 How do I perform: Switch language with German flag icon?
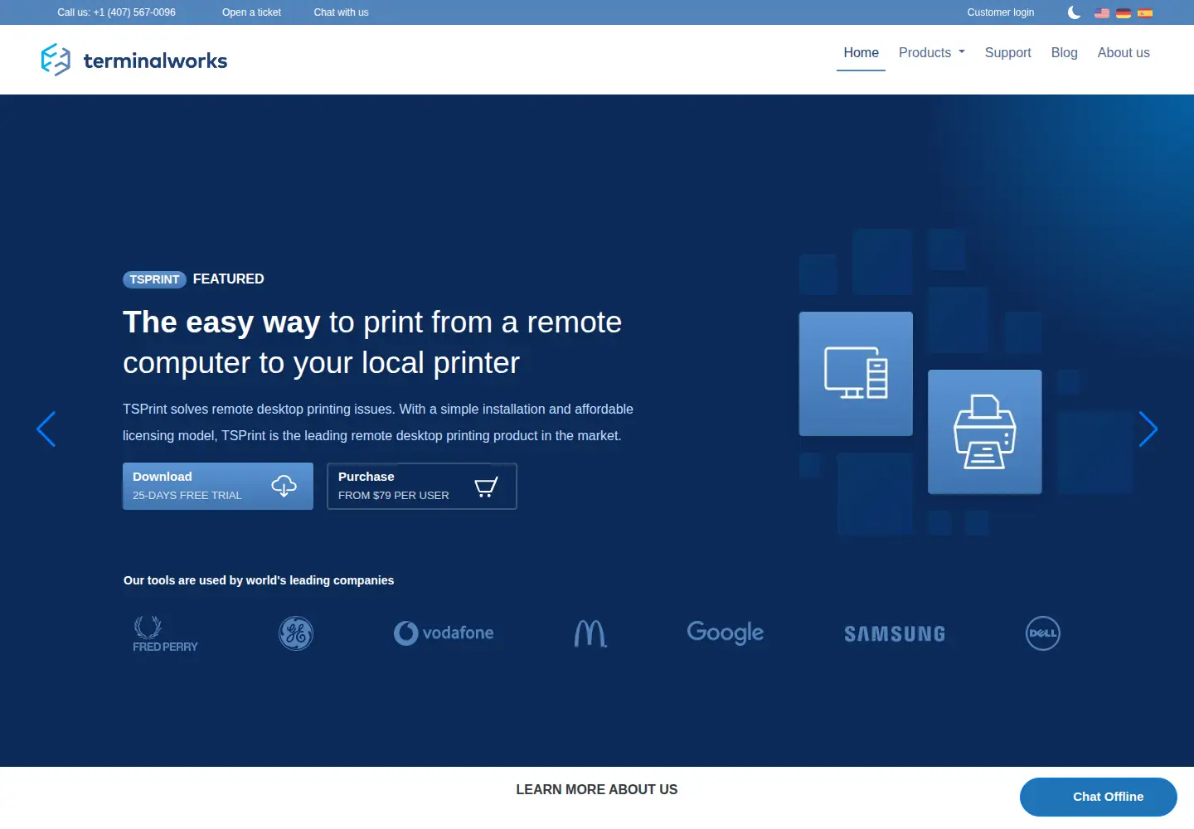tap(1124, 12)
